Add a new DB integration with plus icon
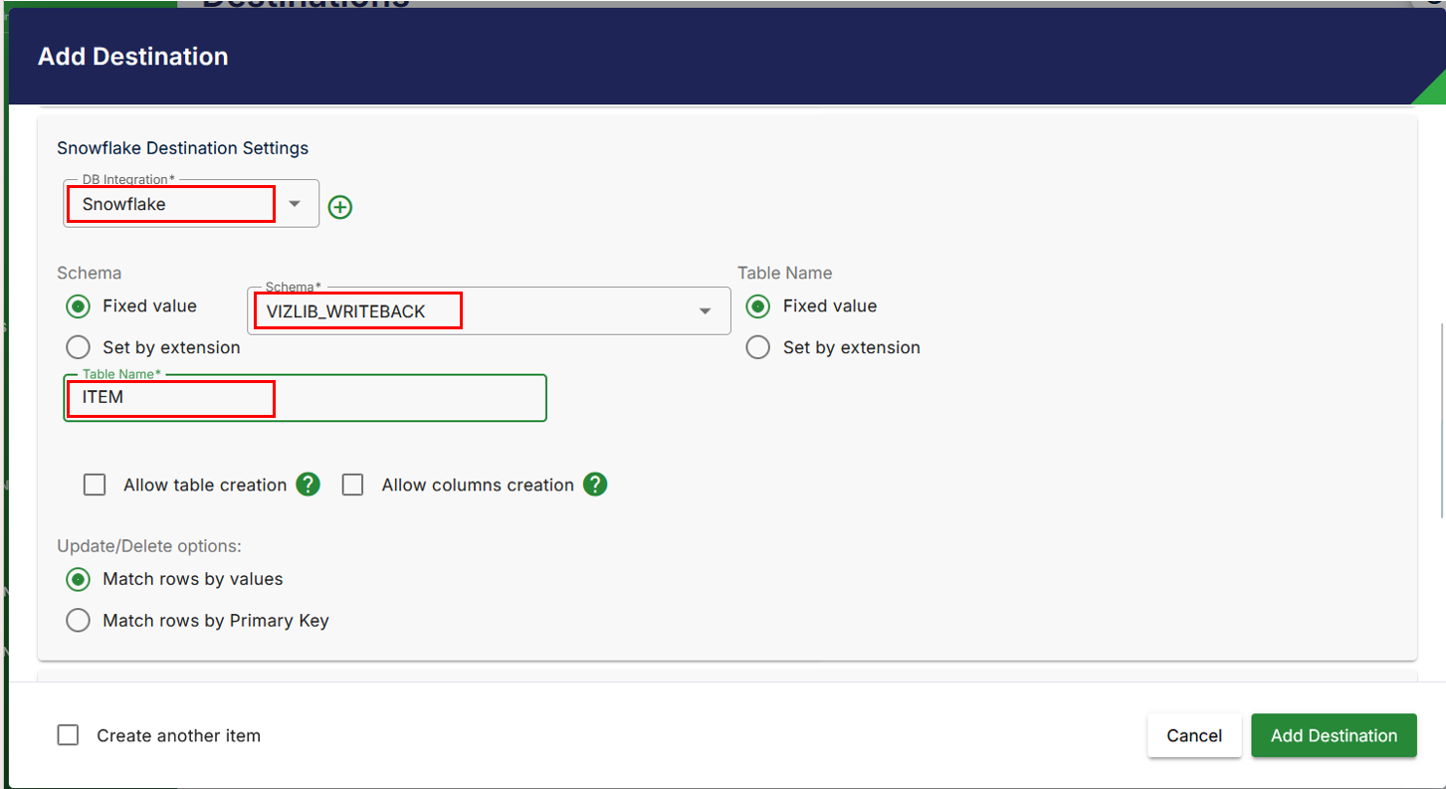1446x789 pixels. pyautogui.click(x=340, y=207)
